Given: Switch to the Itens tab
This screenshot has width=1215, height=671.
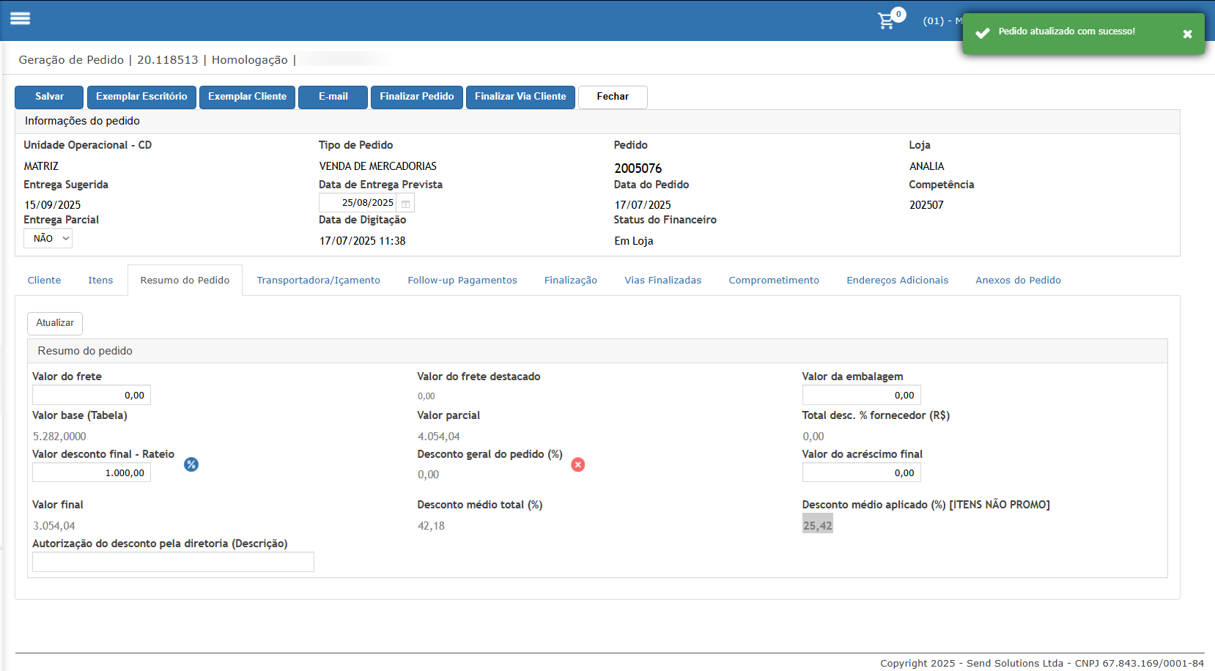Looking at the screenshot, I should coord(100,281).
